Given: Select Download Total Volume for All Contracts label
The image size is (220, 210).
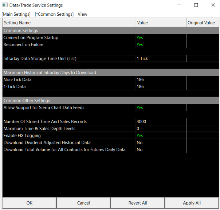Looking at the screenshot, I should pos(64,149).
